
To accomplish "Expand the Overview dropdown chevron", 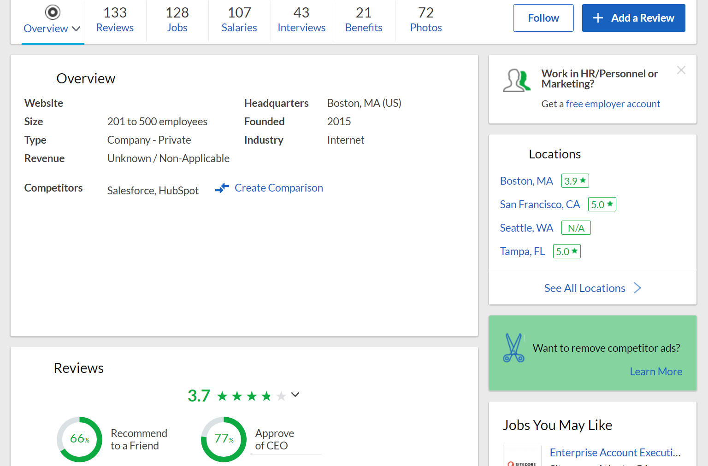I will click(x=77, y=29).
